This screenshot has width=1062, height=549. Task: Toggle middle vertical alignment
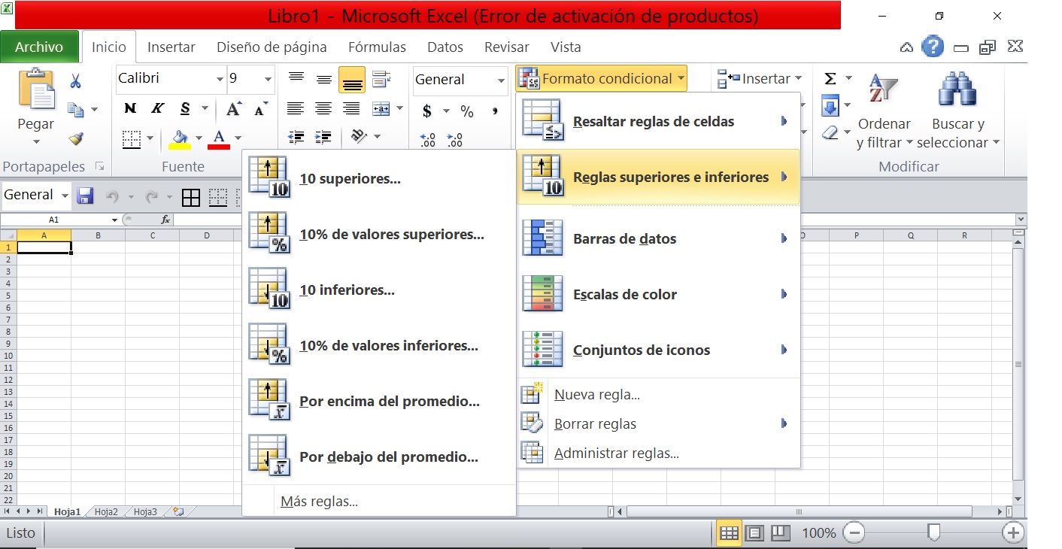click(324, 80)
